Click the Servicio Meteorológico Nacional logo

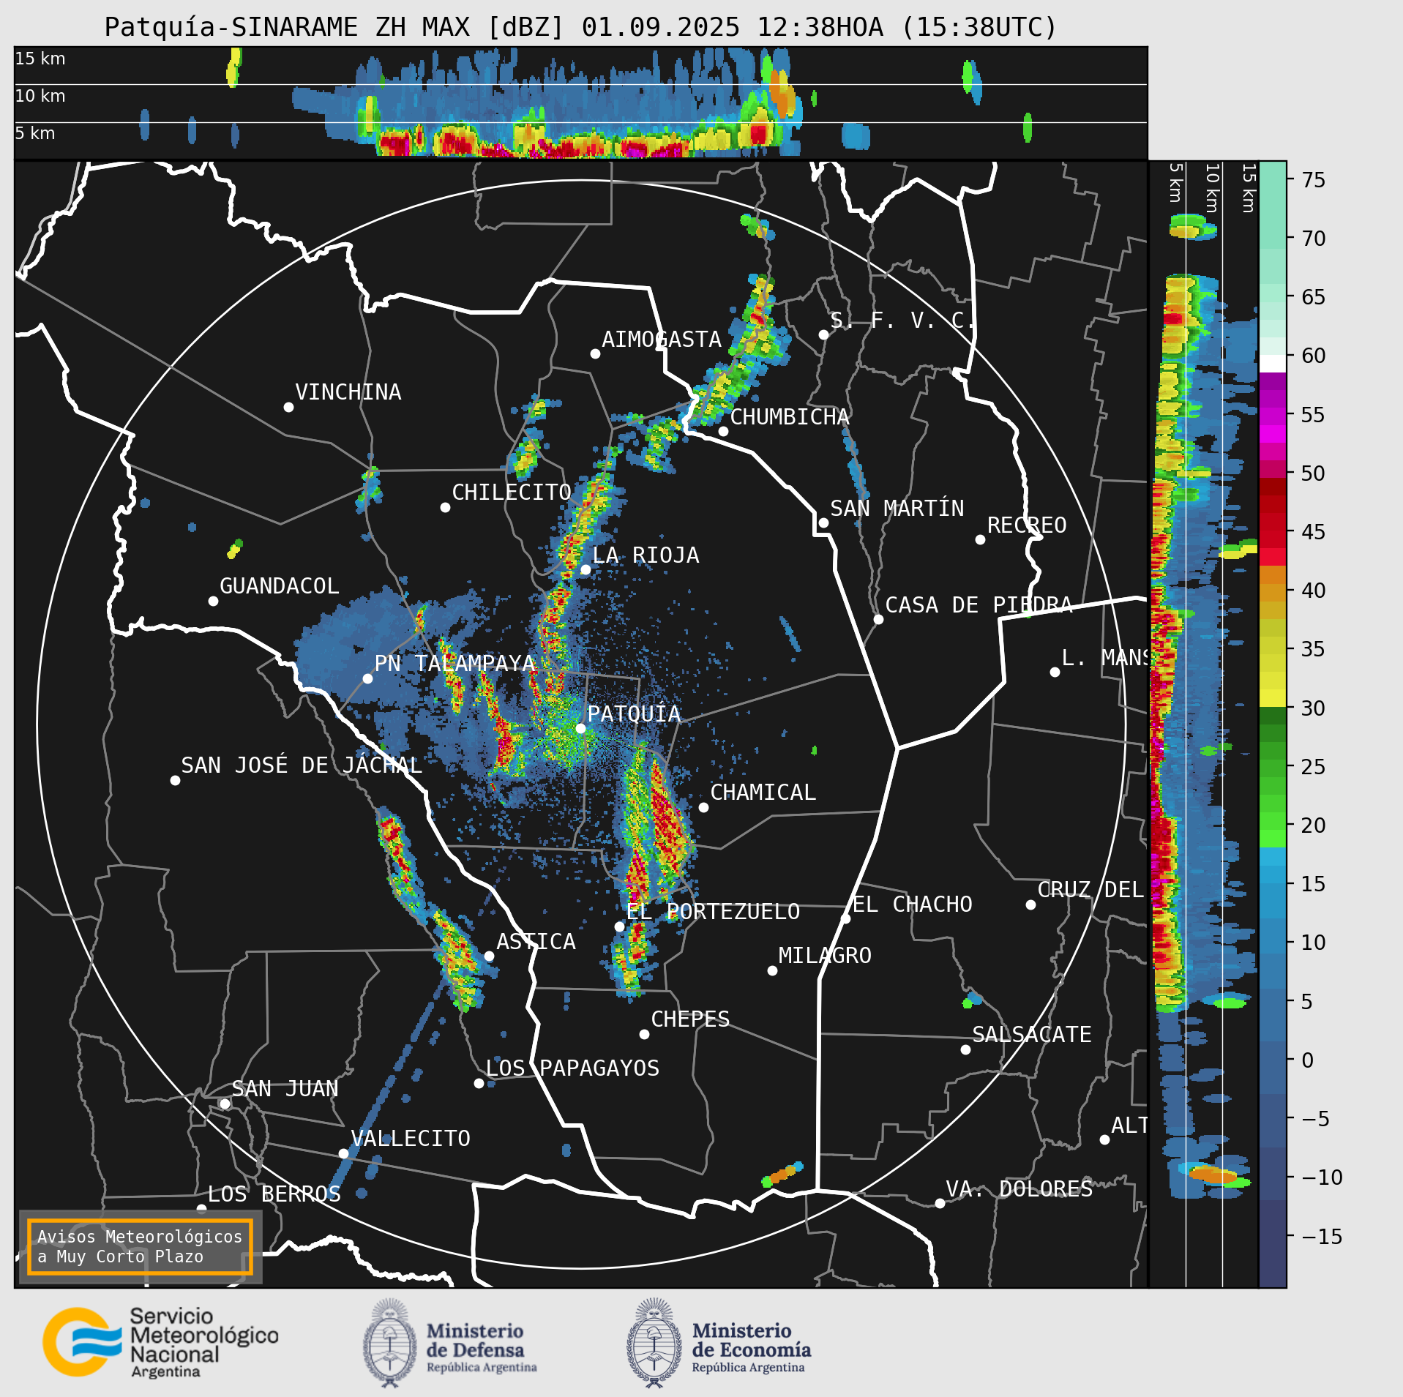[160, 1342]
